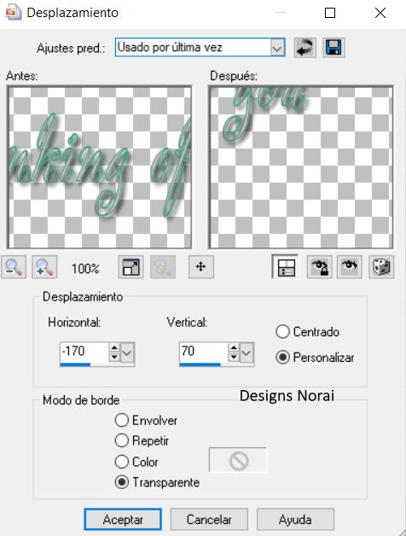The image size is (406, 536).
Task: Select the Centrado radio option
Action: 308,331
